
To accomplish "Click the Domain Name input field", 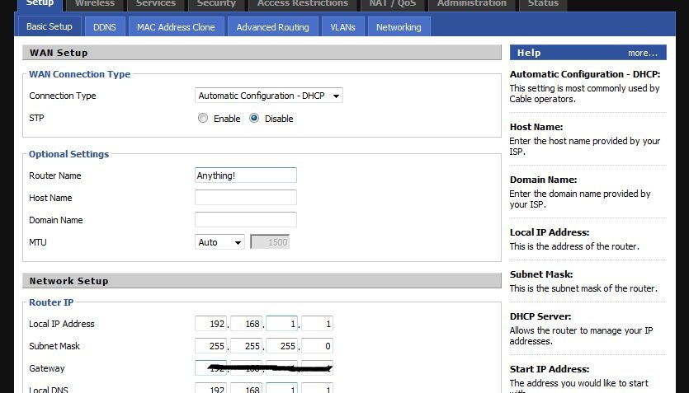I will pos(245,220).
